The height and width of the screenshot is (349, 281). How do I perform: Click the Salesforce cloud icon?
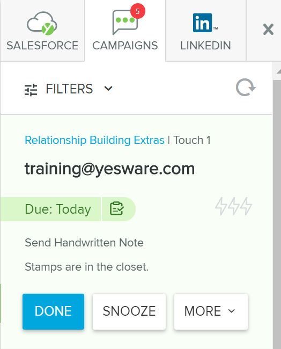[x=42, y=24]
